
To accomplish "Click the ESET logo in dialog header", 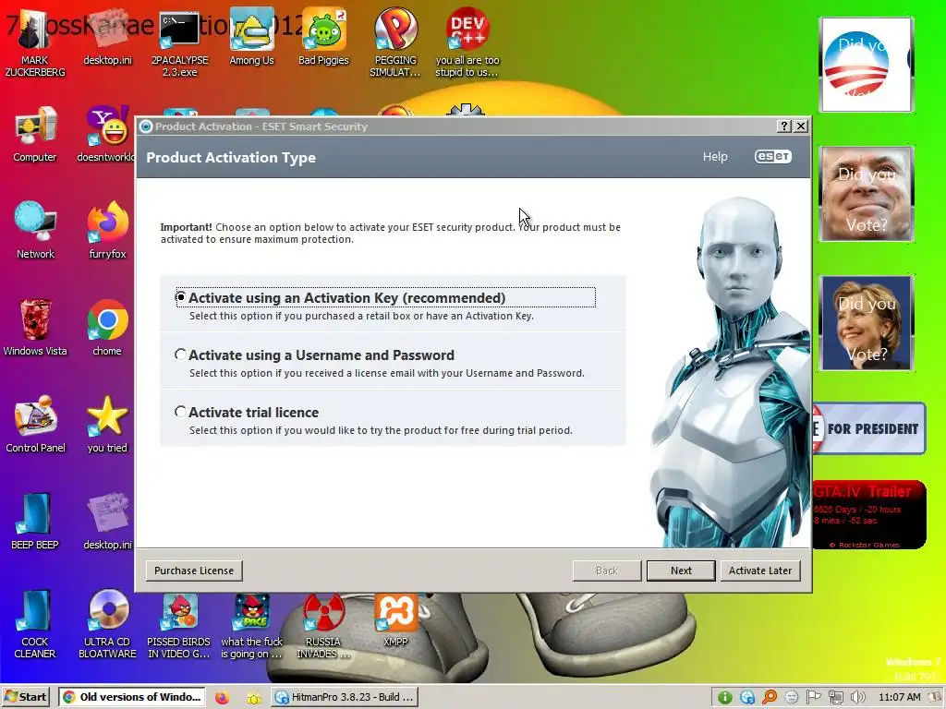I will coord(773,157).
